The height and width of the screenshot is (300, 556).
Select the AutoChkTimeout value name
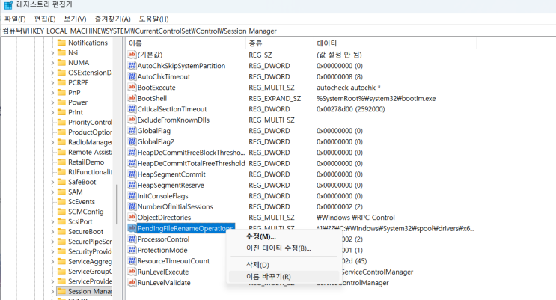click(164, 76)
